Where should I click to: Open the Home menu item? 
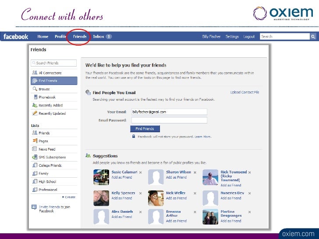point(43,37)
